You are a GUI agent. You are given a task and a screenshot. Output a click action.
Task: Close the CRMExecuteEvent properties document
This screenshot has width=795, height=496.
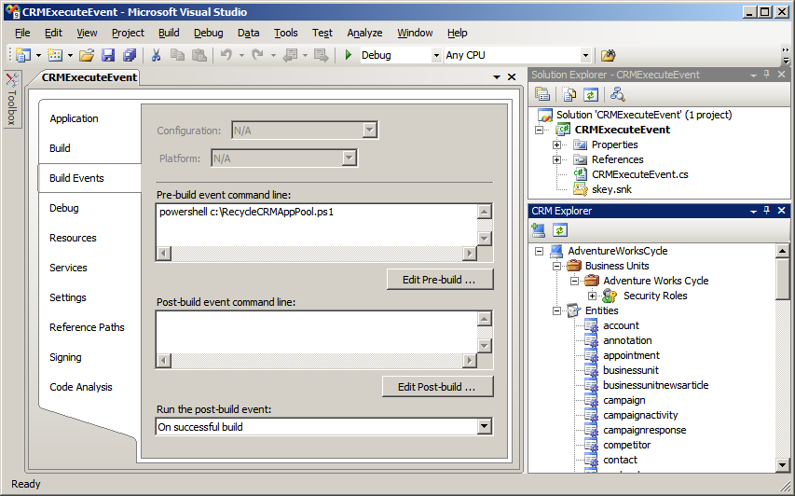point(512,77)
